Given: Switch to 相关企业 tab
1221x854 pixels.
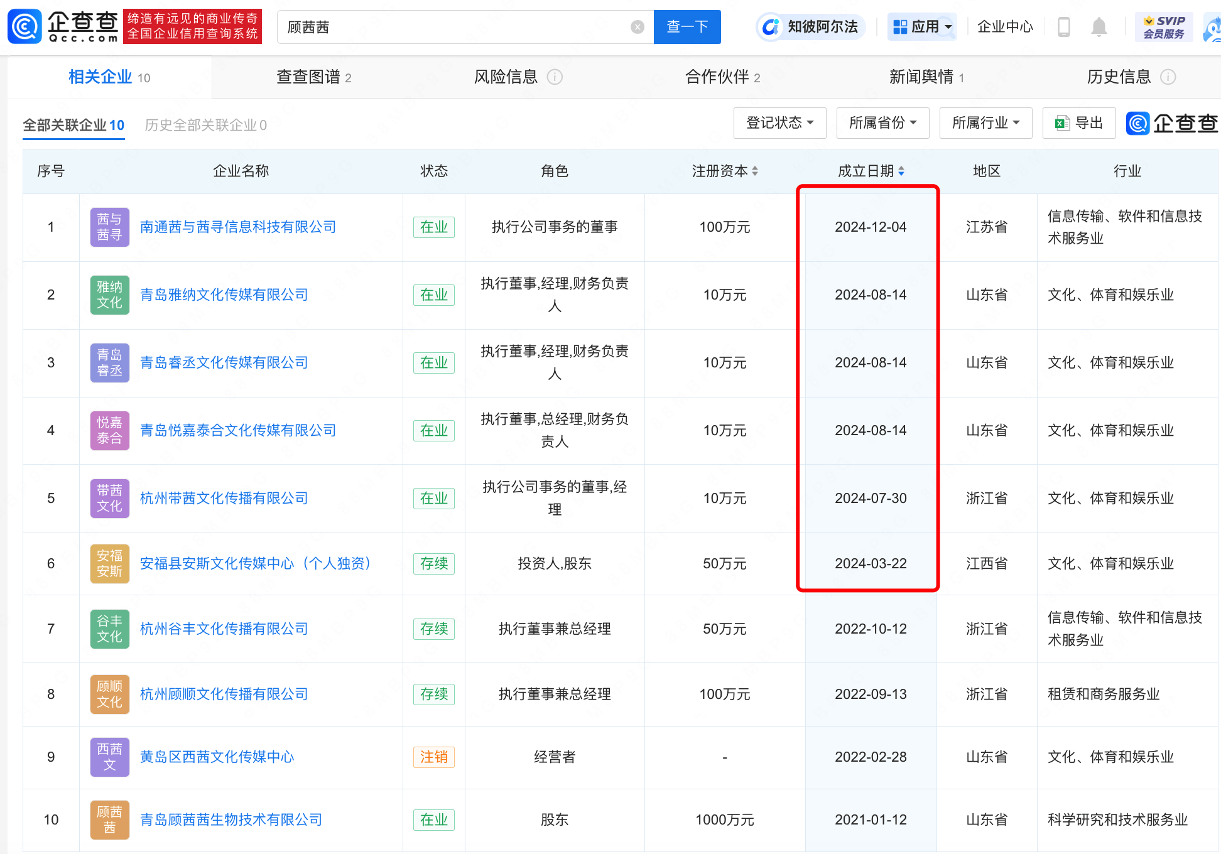Looking at the screenshot, I should (x=109, y=77).
